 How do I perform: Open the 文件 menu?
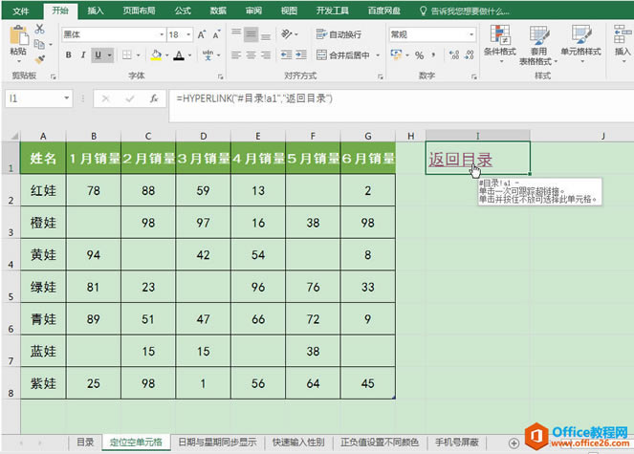pyautogui.click(x=21, y=11)
